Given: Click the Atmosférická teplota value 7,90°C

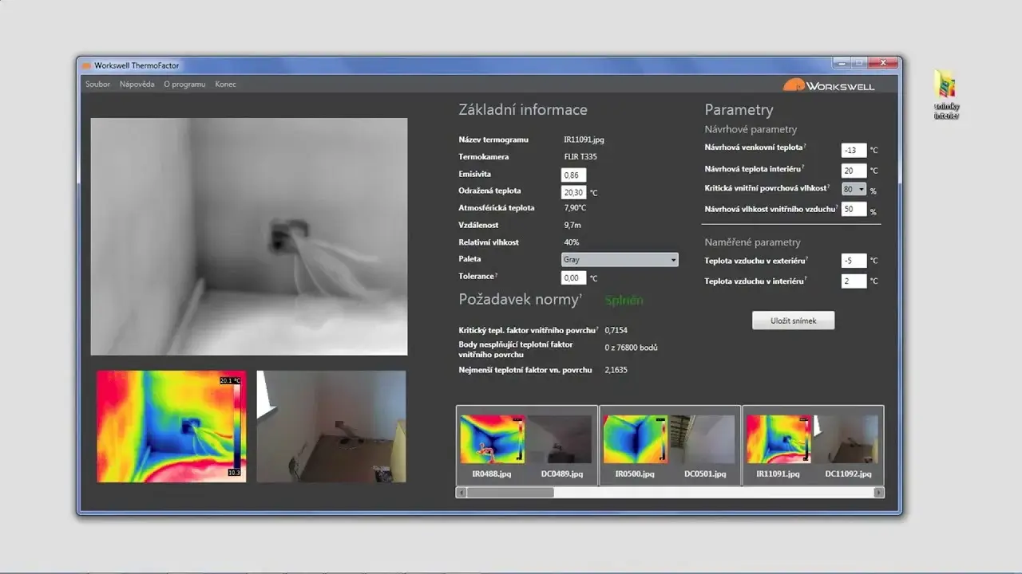Looking at the screenshot, I should 575,208.
